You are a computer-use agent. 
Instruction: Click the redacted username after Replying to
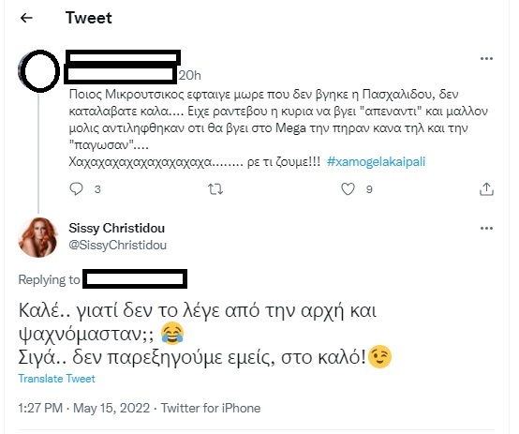tap(135, 279)
